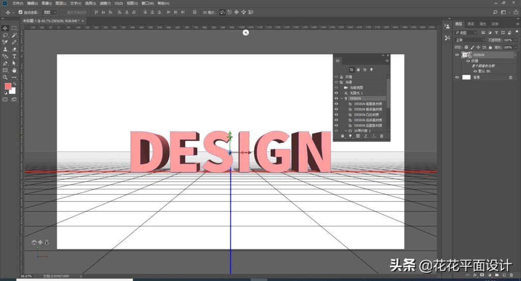
Task: Open the crossed tools panel icon
Action: coord(447,38)
